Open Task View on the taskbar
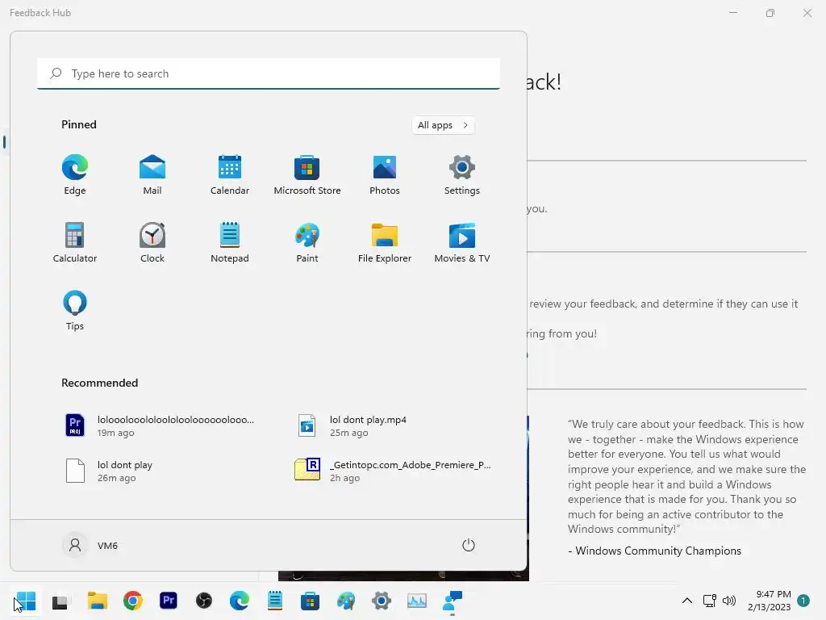Screen dimensions: 826x620 (60, 601)
